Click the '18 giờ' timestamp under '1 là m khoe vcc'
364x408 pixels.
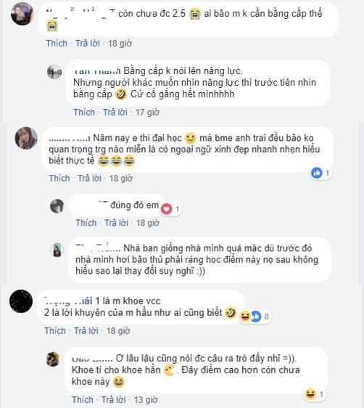118,331
